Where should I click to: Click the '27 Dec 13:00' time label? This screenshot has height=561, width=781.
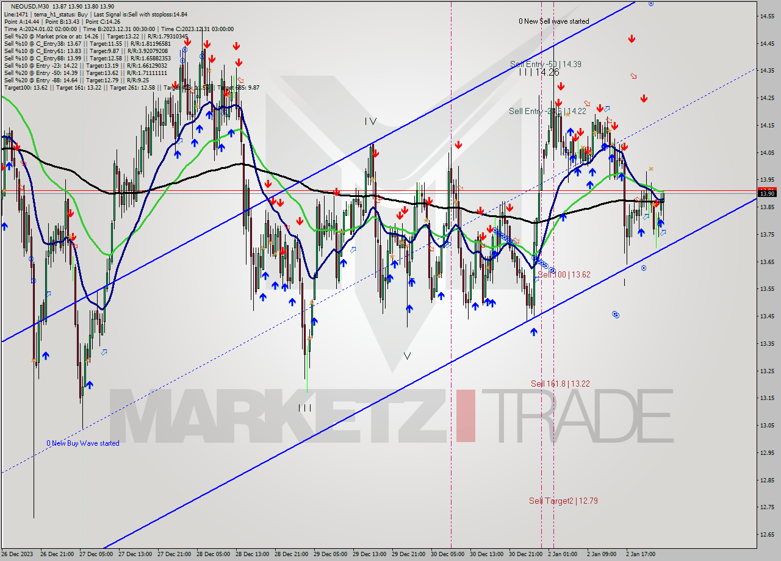[x=135, y=554]
